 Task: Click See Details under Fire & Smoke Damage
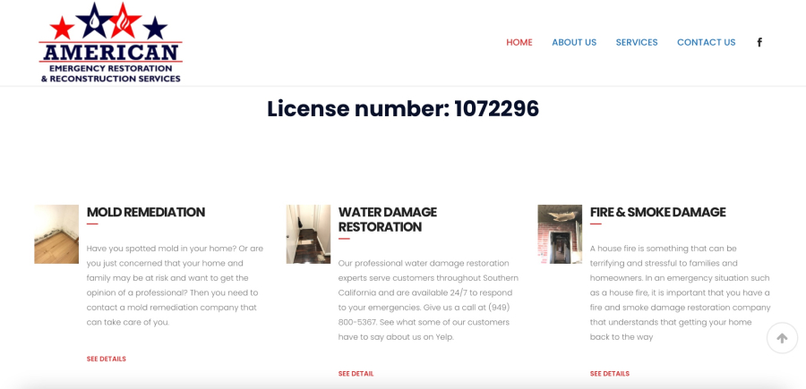[x=610, y=374]
